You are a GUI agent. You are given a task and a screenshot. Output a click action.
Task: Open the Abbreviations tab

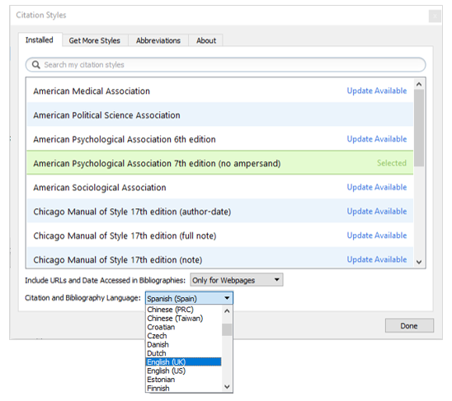click(x=158, y=40)
